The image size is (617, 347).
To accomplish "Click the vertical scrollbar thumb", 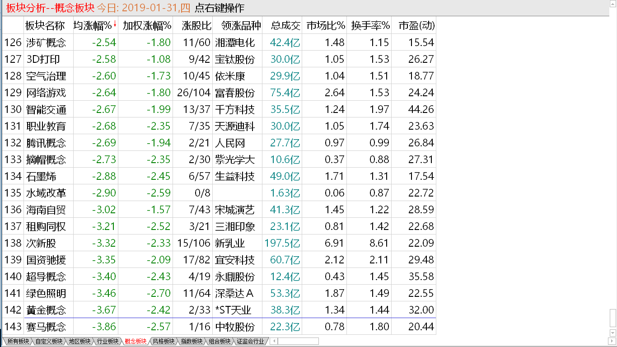I will 612,318.
